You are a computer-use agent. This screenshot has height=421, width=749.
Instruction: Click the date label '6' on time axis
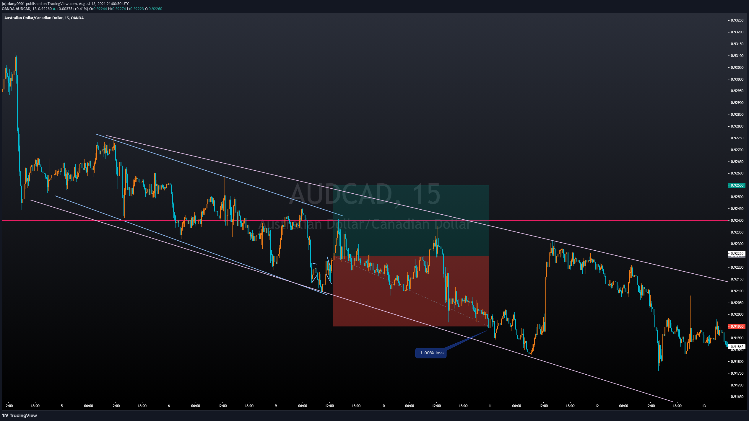click(x=169, y=406)
